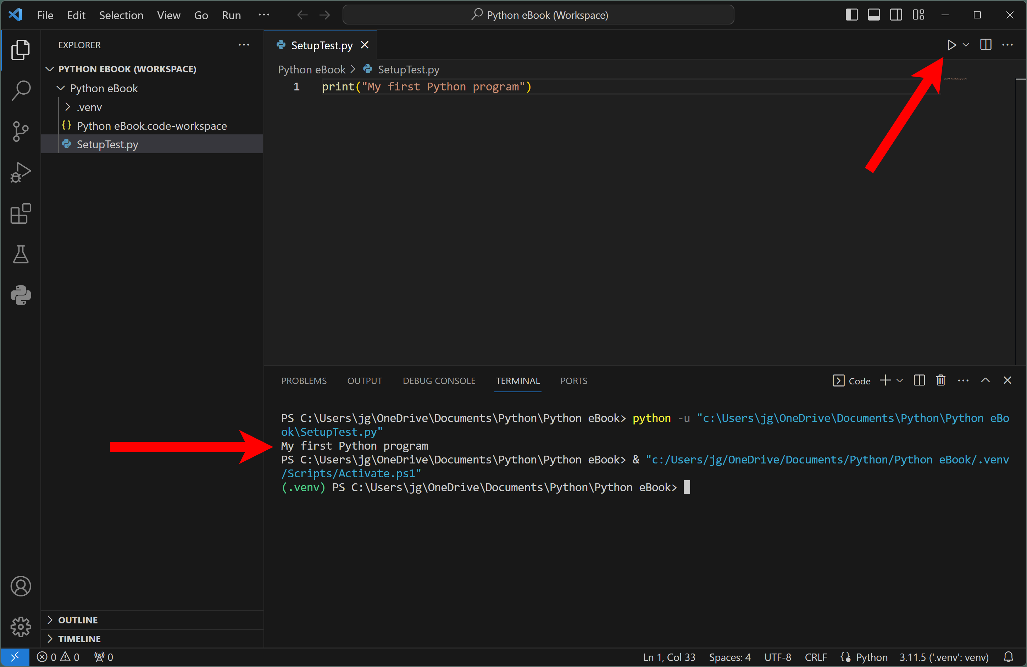
Task: Switch to the PORTS panel tab
Action: [573, 380]
